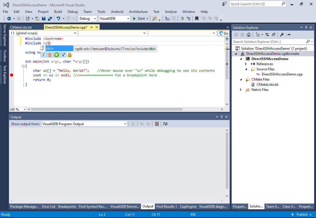316x218 pixels.
Task: Expand the Natvis Files node
Action: tap(241, 90)
